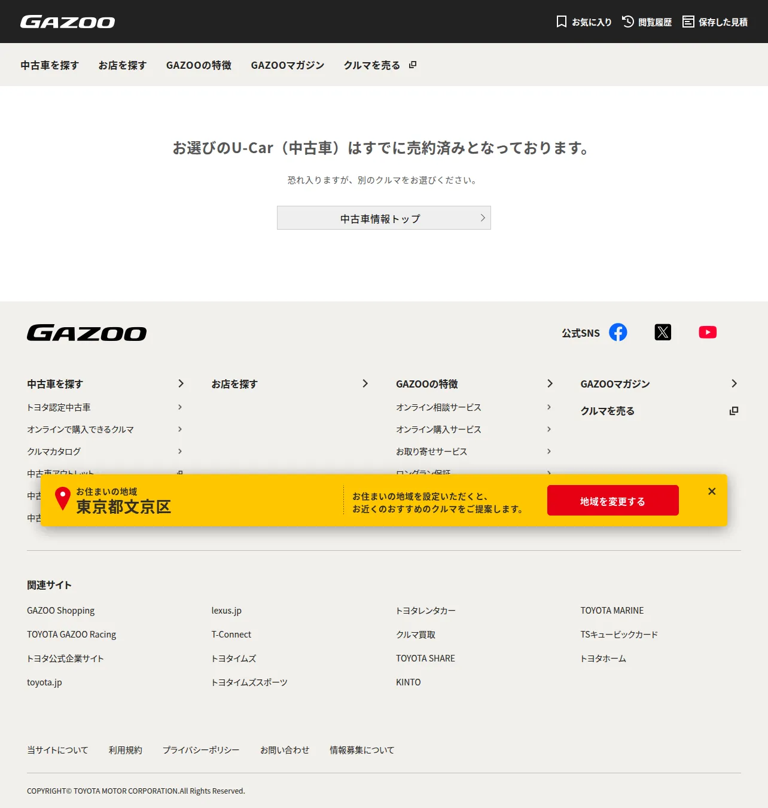Open the TOYOTA GAZOO Racing link

(x=71, y=635)
